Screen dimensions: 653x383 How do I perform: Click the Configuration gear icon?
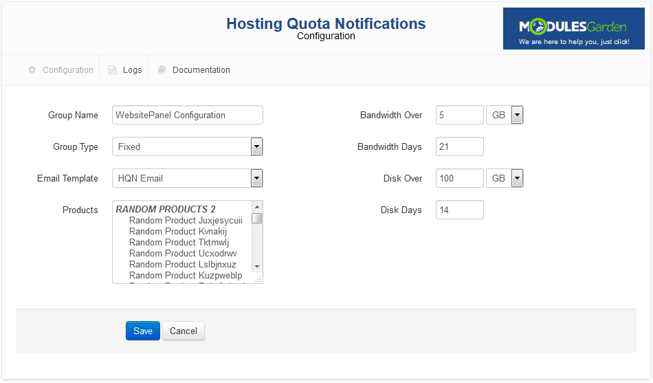(32, 70)
